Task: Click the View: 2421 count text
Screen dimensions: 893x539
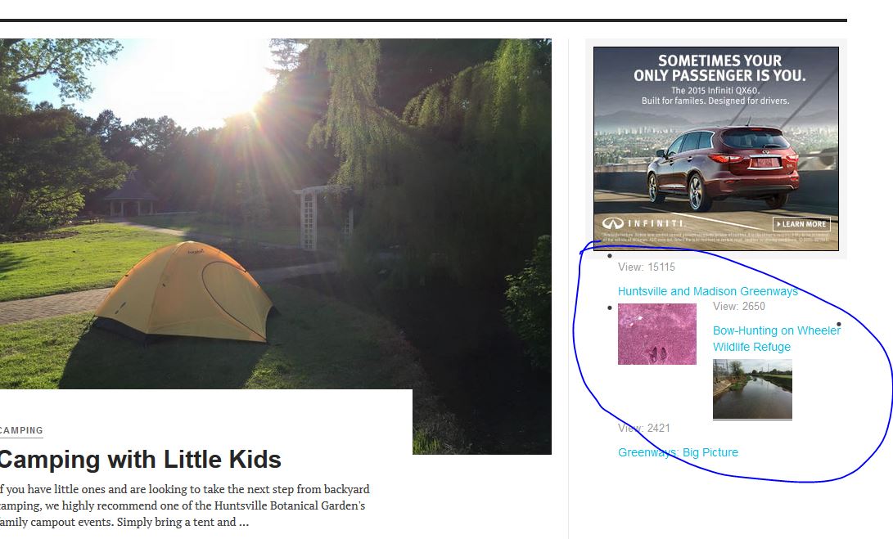Action: tap(644, 428)
